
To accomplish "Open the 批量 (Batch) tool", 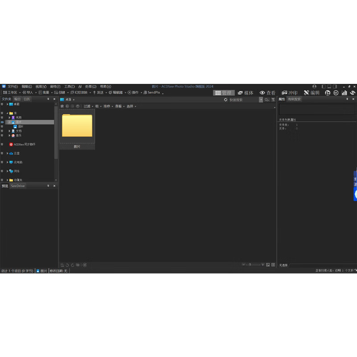I will tap(44, 93).
